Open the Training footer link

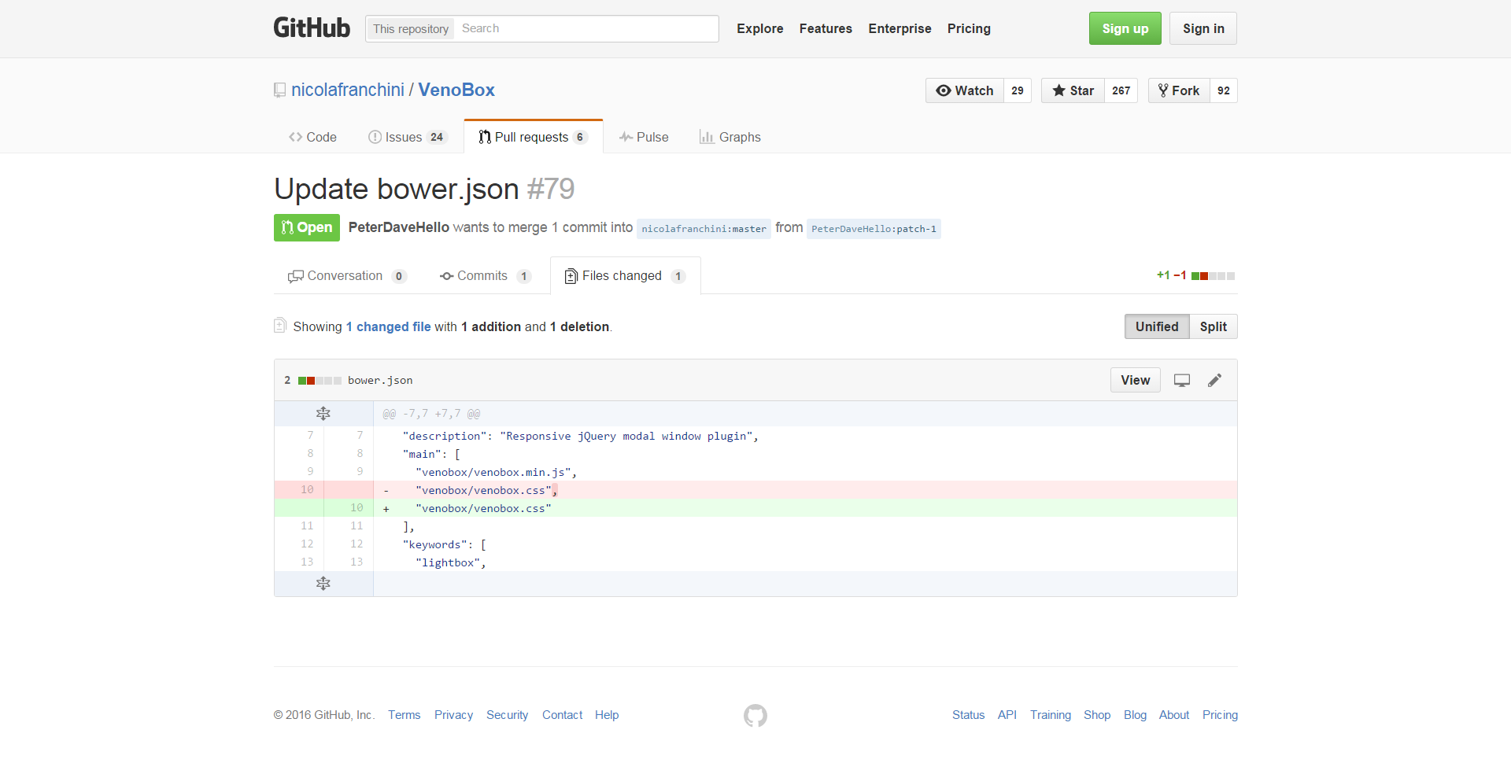1051,715
